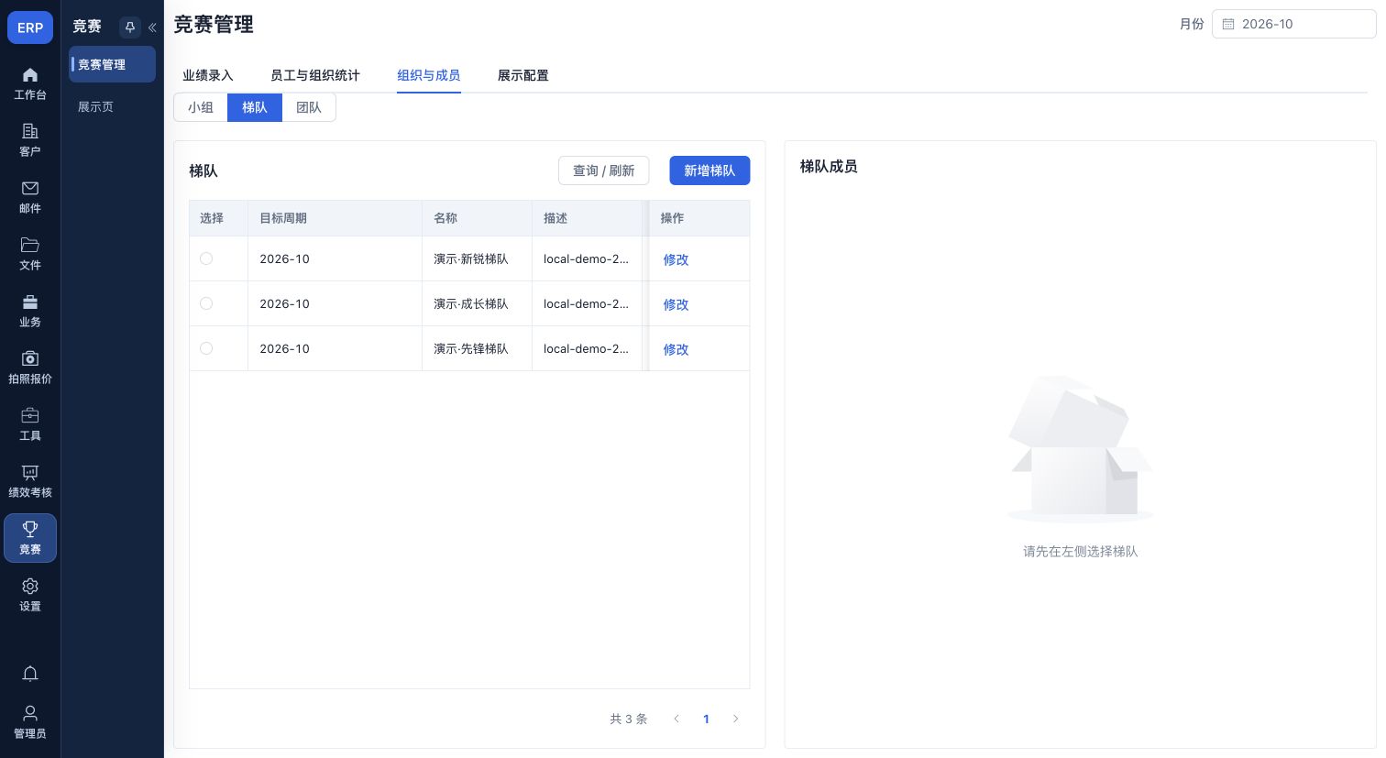
Task: Select the 小组 segment
Action: coord(201,107)
